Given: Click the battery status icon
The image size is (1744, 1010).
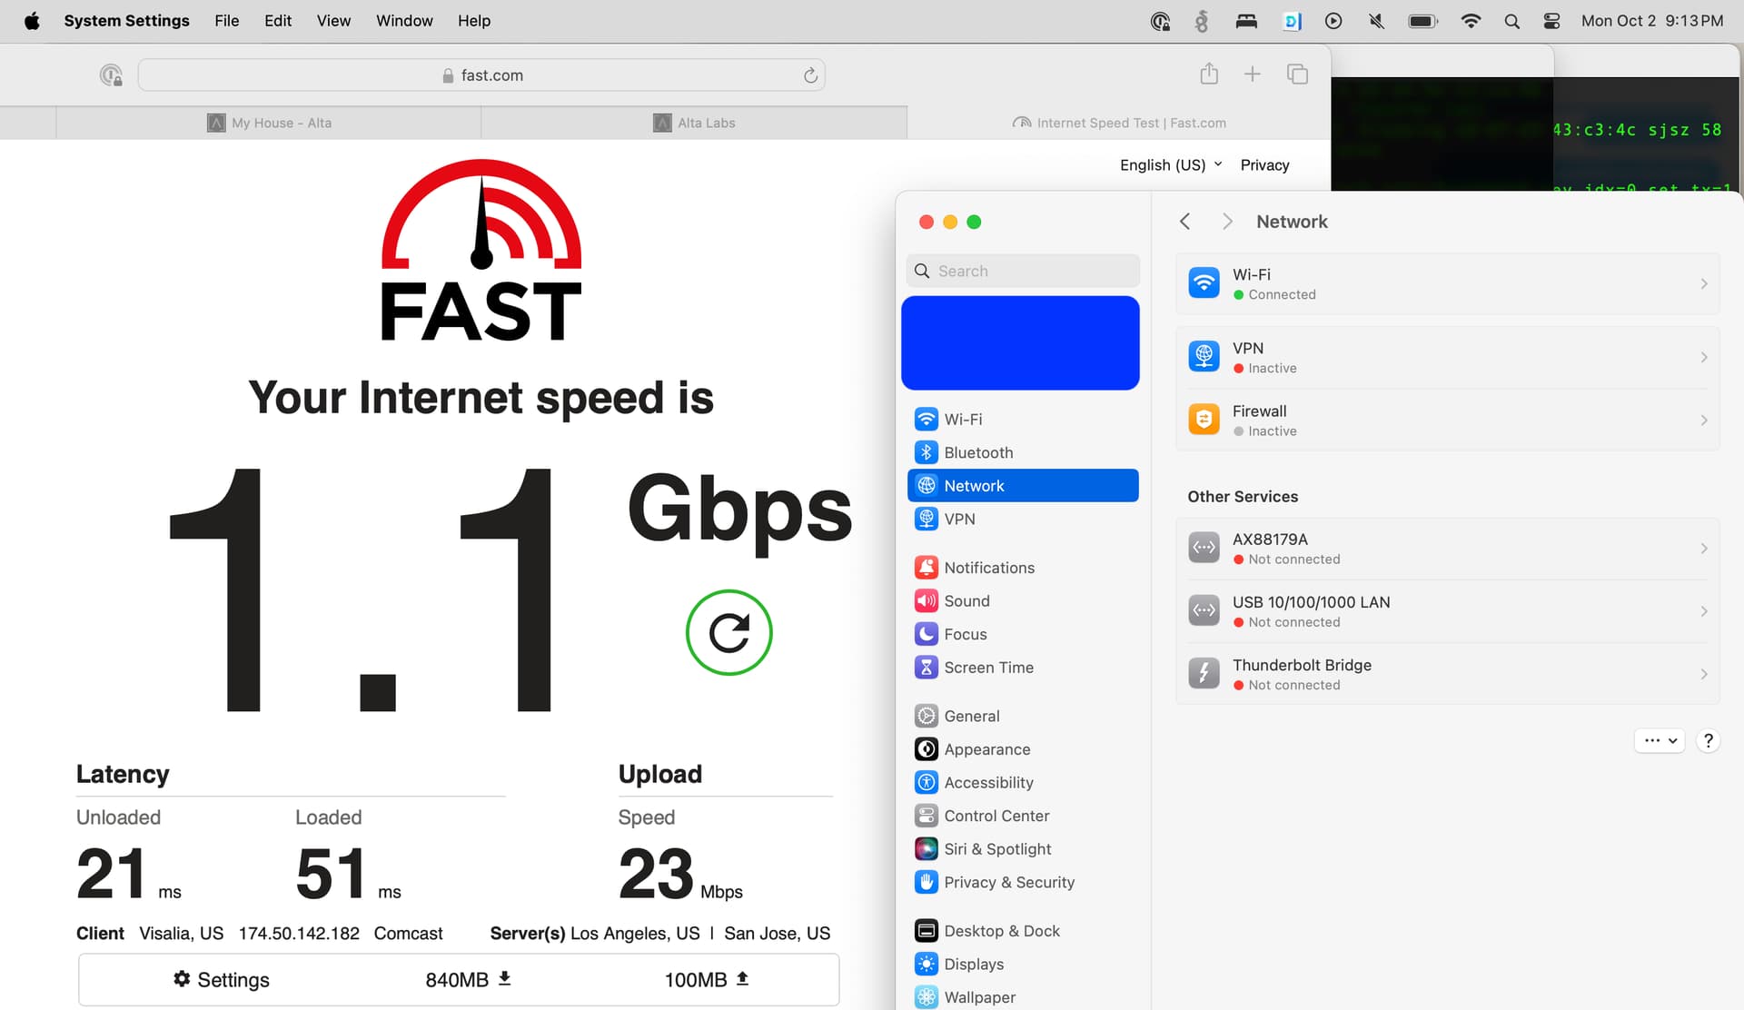Looking at the screenshot, I should tap(1422, 21).
